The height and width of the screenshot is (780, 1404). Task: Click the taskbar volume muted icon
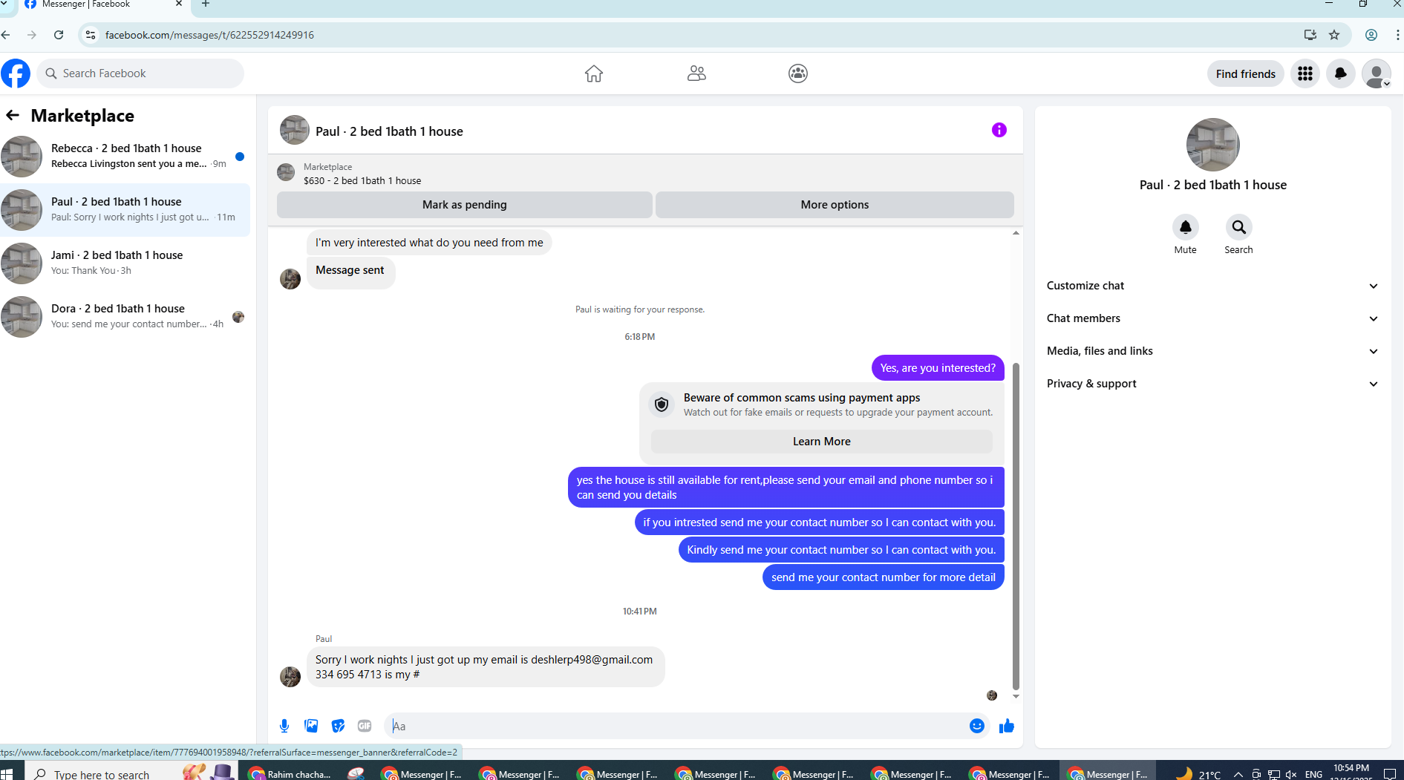[x=1291, y=774]
